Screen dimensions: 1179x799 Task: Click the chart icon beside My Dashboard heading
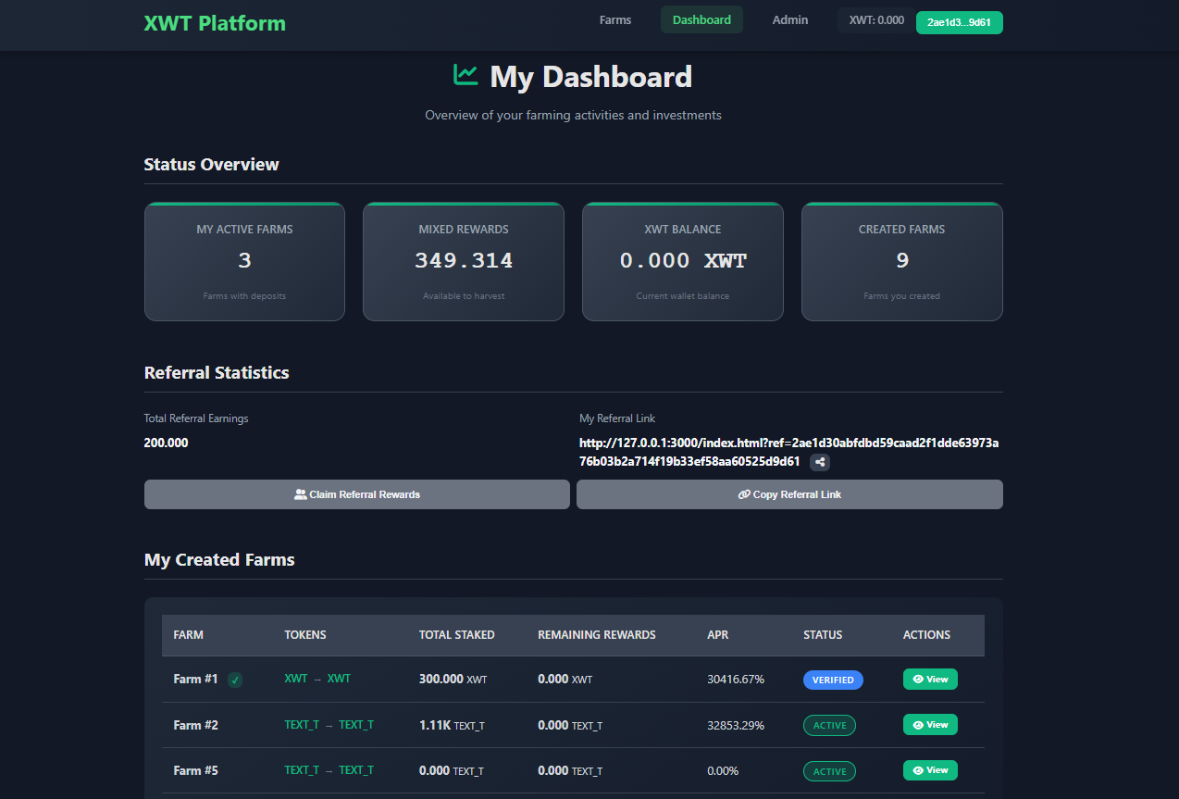[467, 76]
